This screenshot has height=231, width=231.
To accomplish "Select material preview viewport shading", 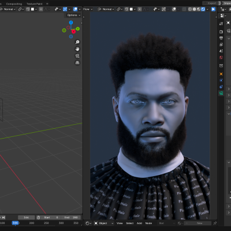I will [199, 9].
